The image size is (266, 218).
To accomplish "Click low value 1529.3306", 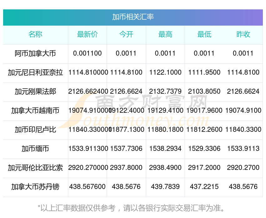I will point(204,149).
